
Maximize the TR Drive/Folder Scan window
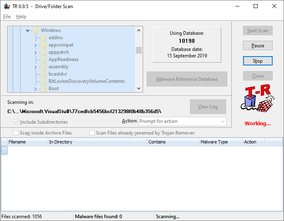click(256, 6)
